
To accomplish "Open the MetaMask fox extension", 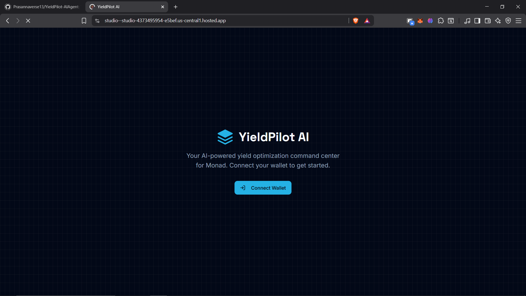I will tap(420, 21).
